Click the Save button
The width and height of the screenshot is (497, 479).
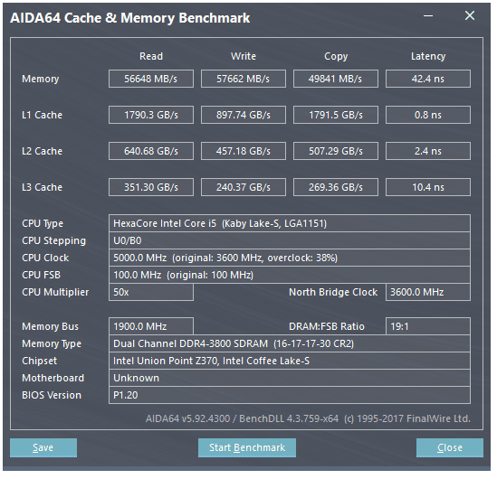pos(43,447)
